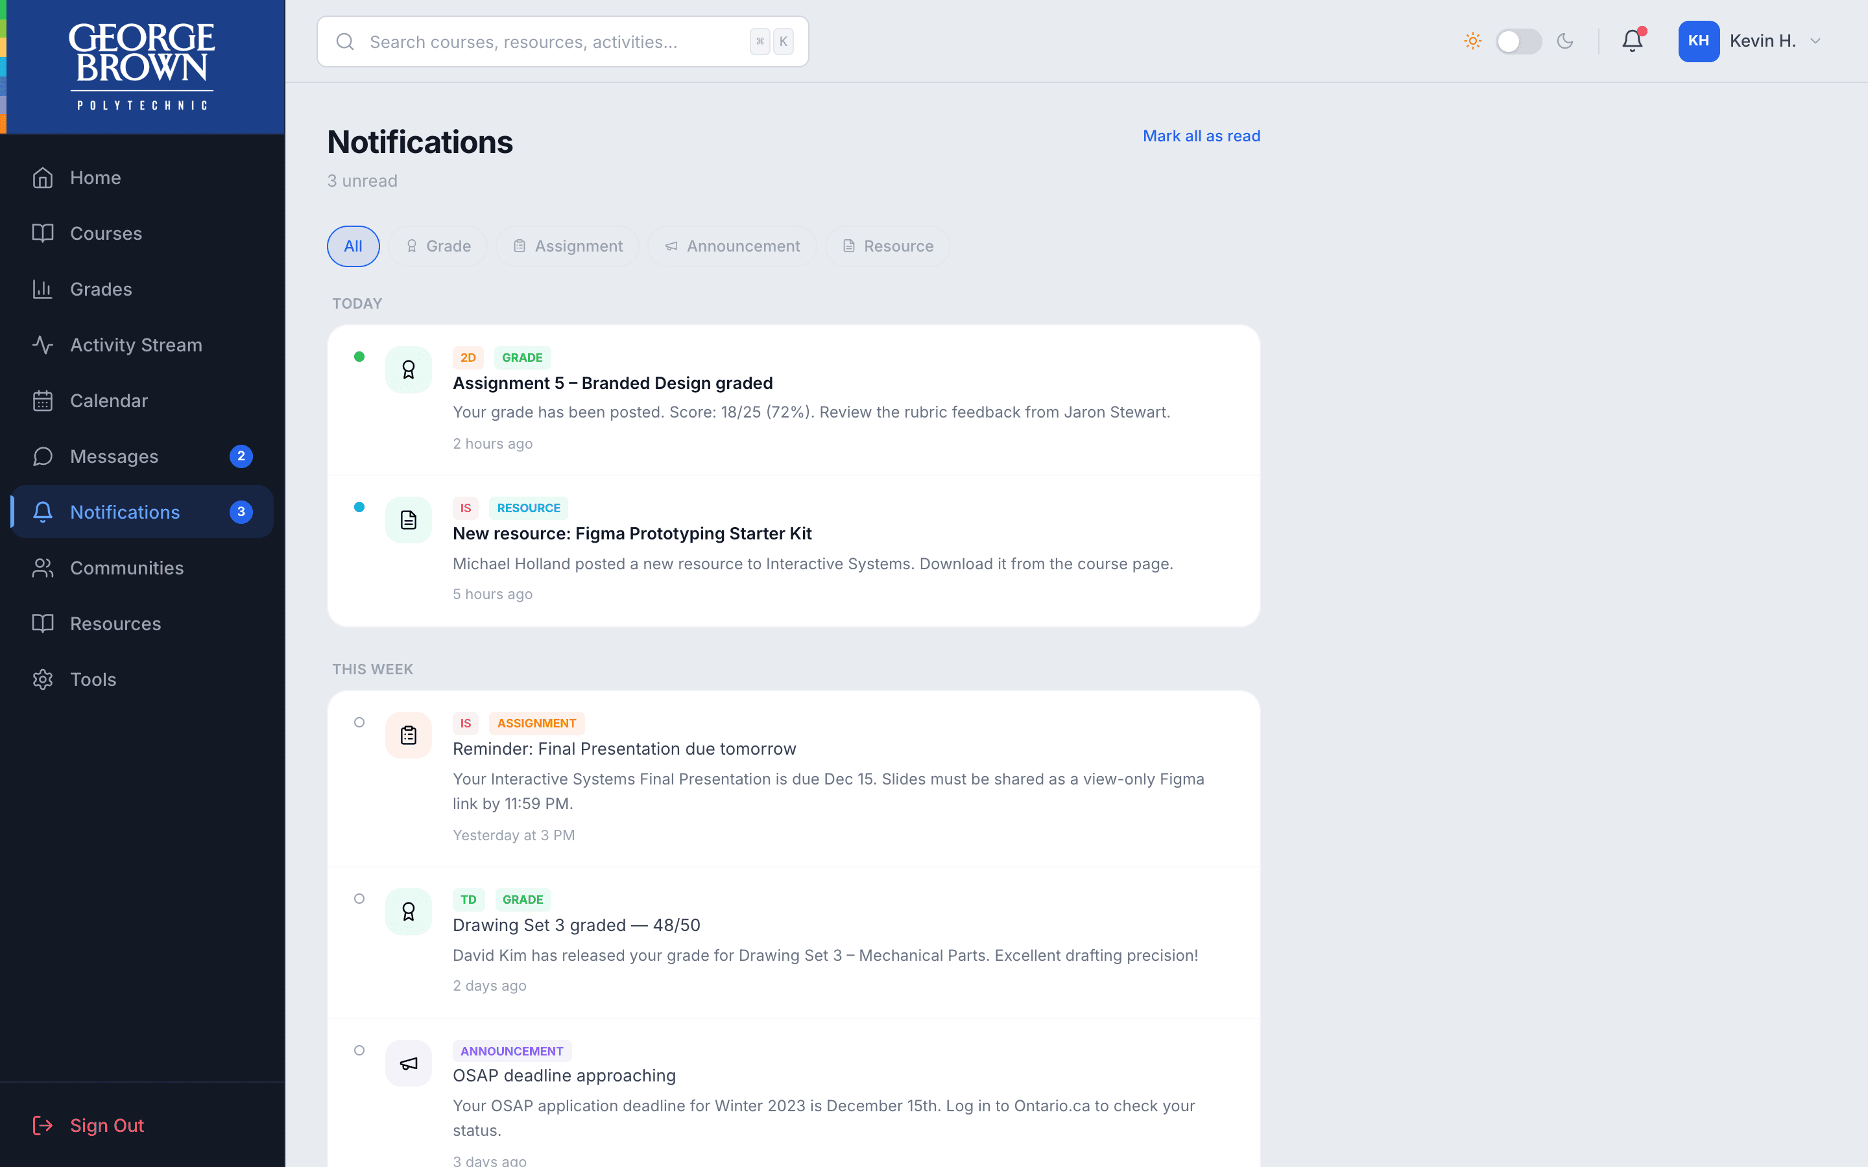Click the Messages badge showing 2

[x=241, y=456]
